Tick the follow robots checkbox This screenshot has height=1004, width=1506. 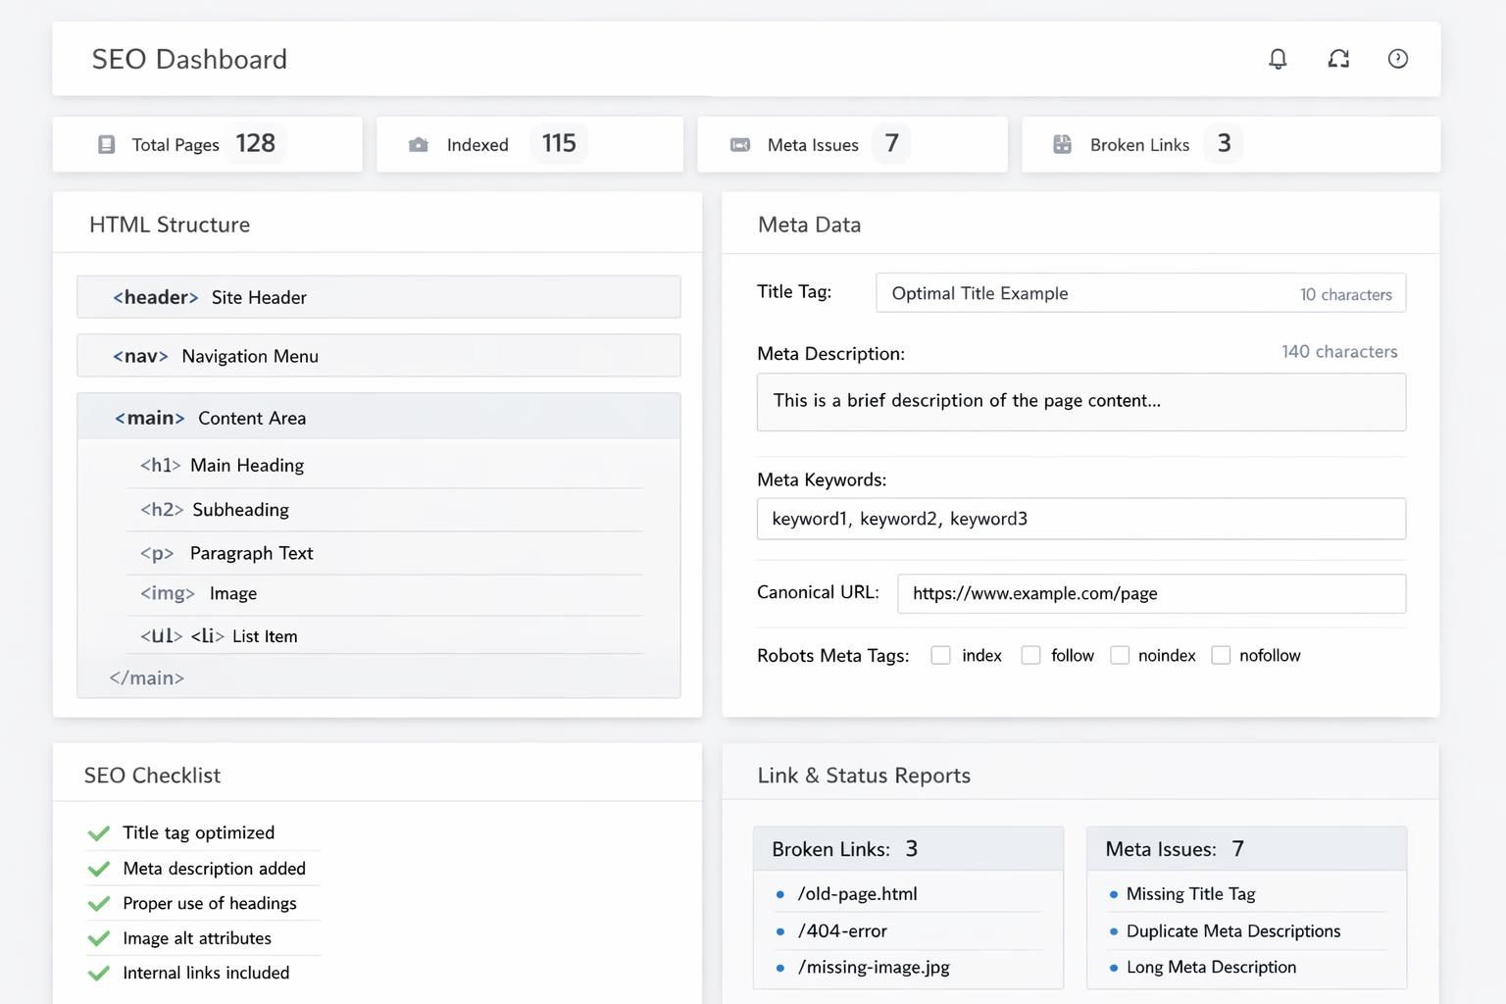pyautogui.click(x=1030, y=656)
